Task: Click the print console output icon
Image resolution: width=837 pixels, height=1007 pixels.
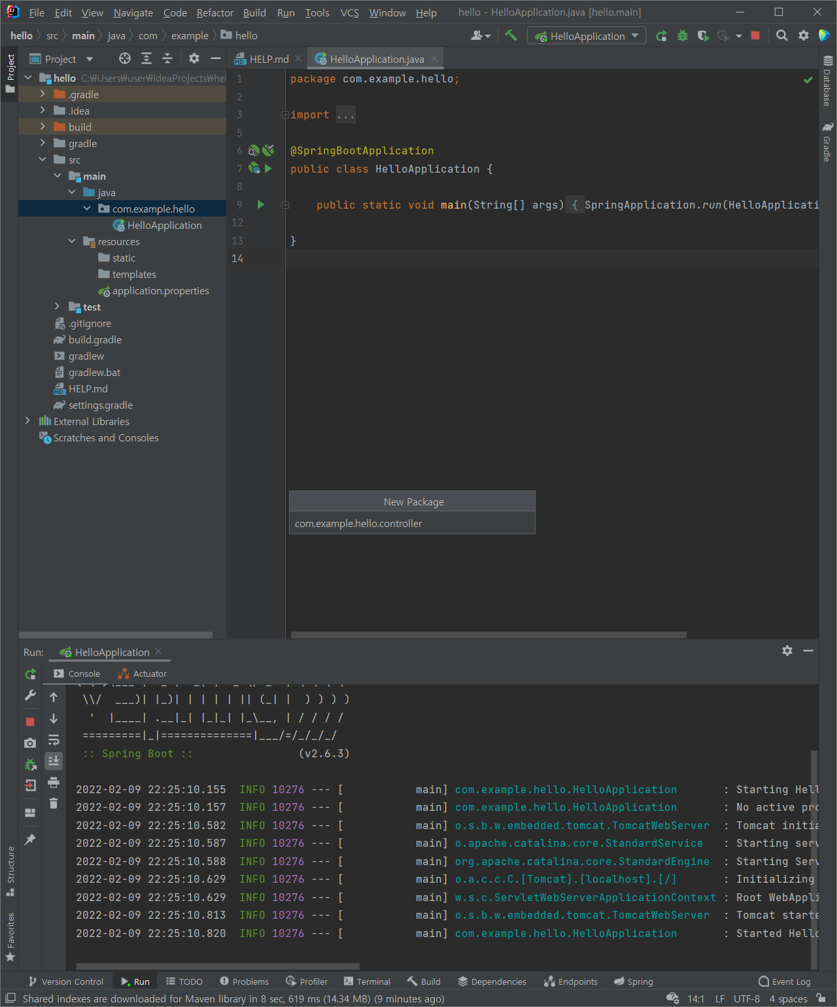Action: [x=54, y=782]
